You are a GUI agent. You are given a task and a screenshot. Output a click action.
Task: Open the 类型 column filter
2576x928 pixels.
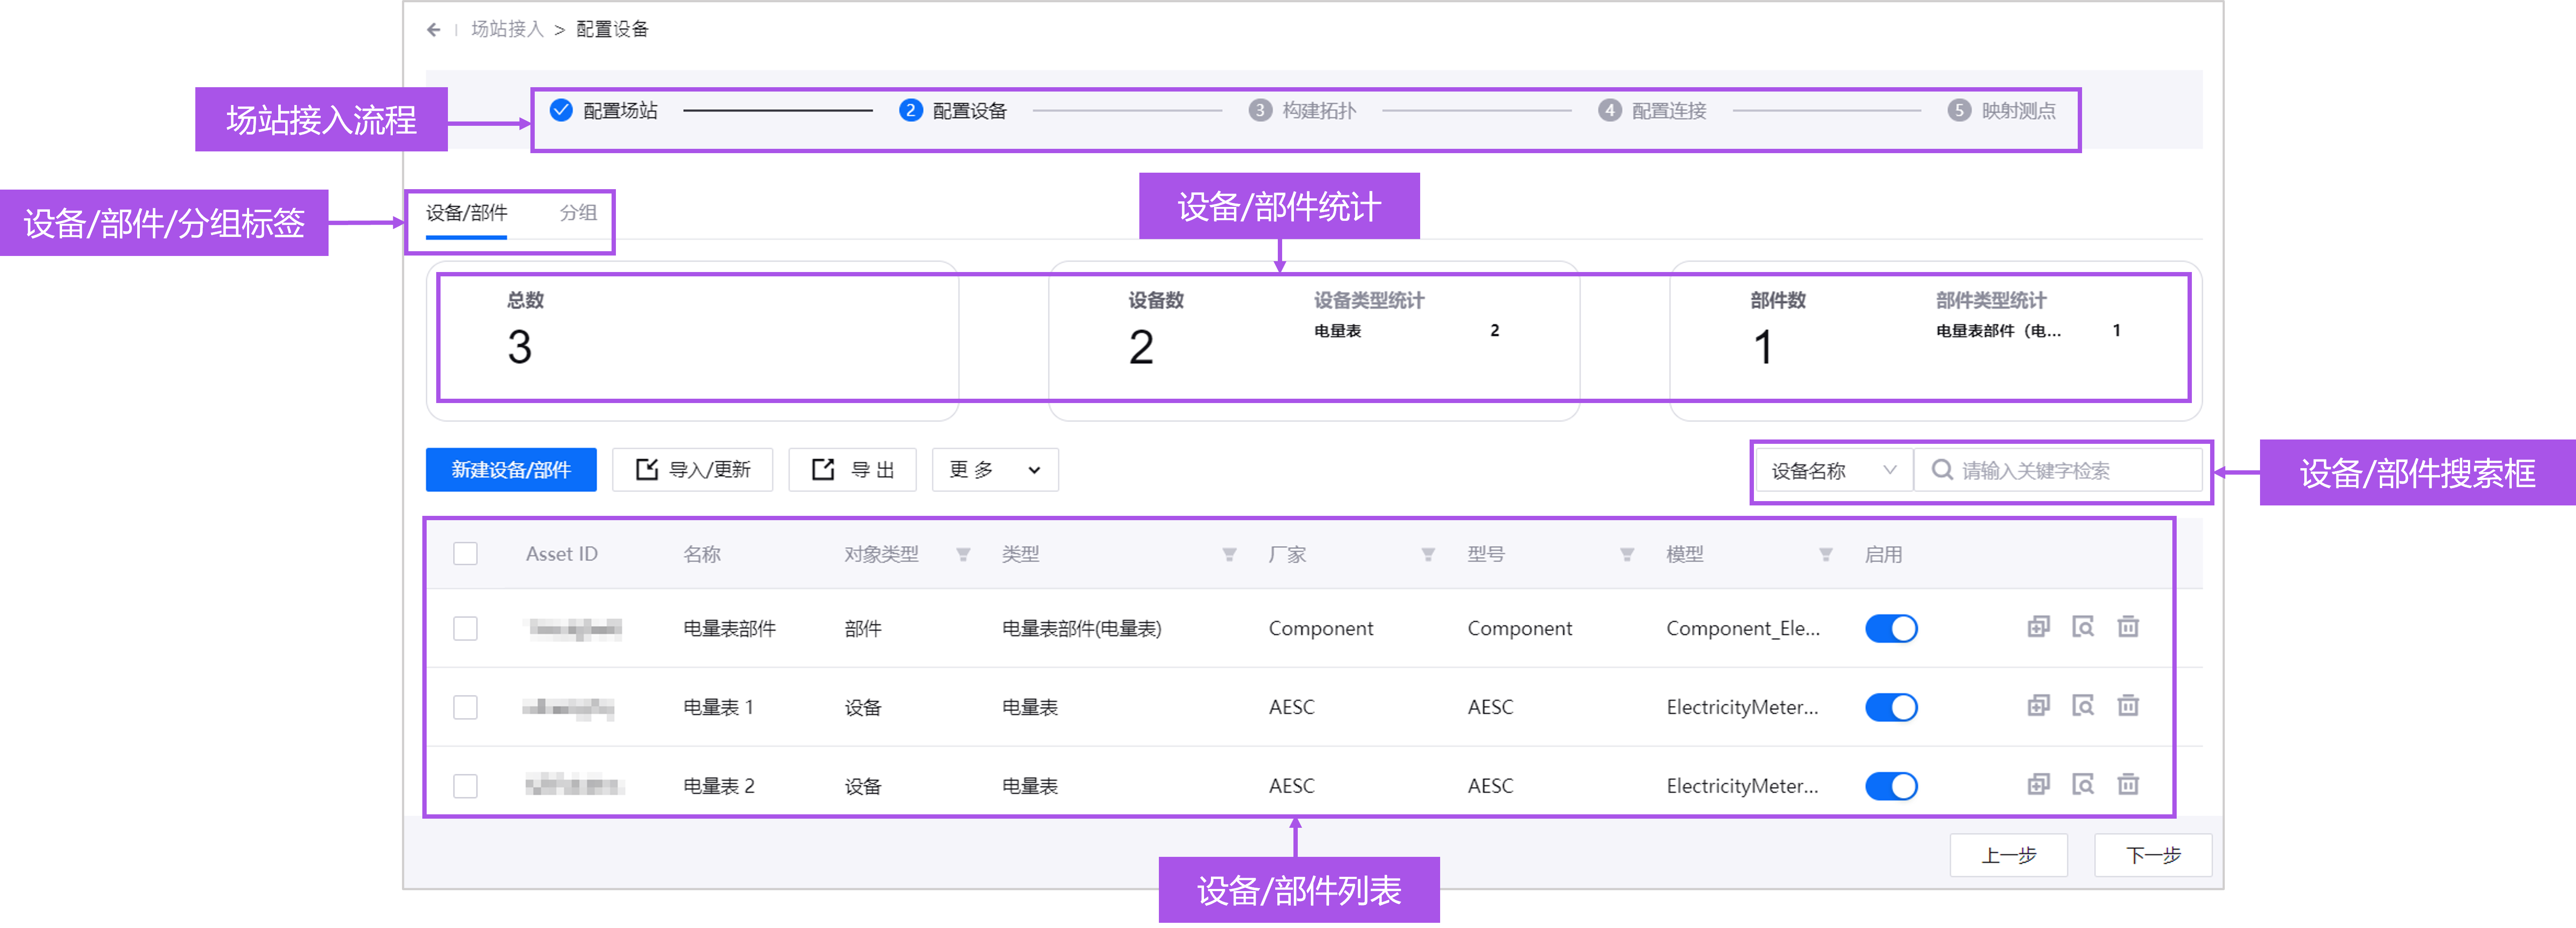[x=1229, y=555]
